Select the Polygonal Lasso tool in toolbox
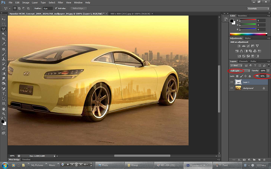Viewport: 271px width, 169px height. pos(3,29)
